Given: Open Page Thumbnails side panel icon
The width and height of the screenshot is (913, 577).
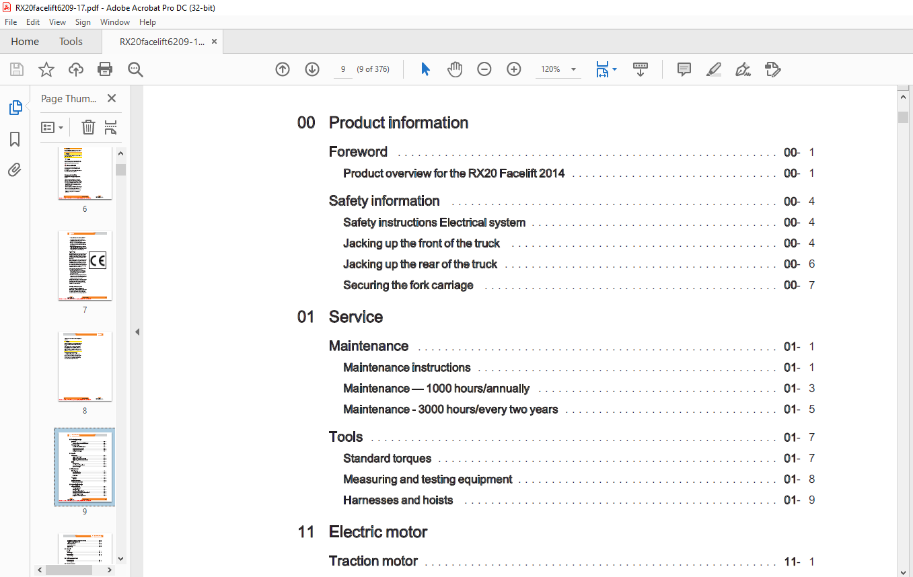Looking at the screenshot, I should (x=15, y=108).
